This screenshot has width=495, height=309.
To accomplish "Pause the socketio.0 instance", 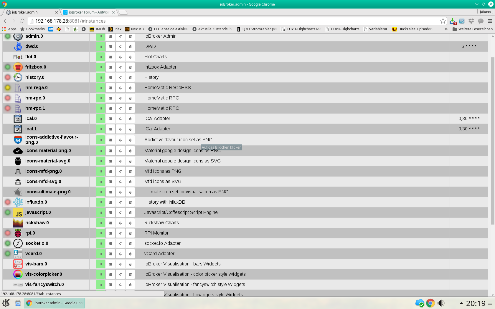I will coord(100,243).
